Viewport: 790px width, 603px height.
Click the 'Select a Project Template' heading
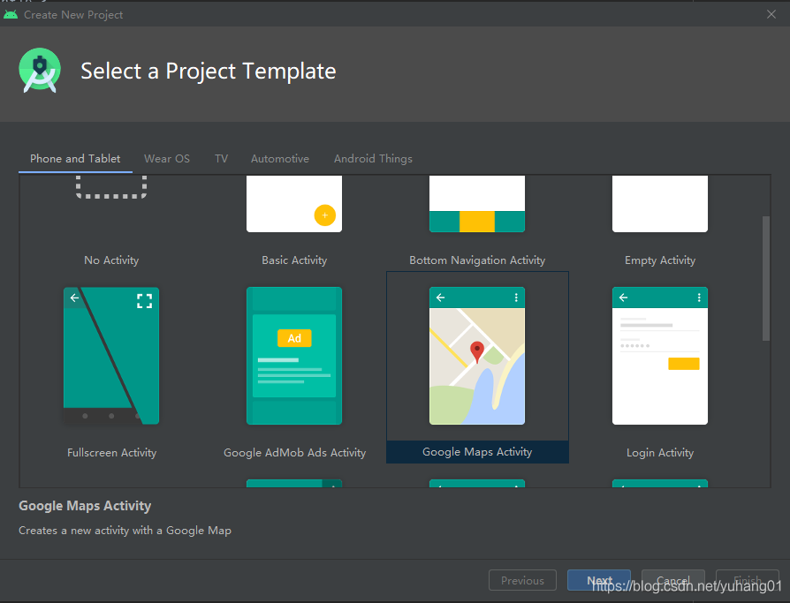pos(208,71)
